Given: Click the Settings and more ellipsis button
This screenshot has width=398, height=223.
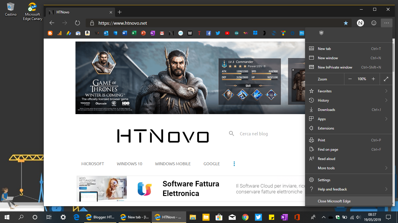Looking at the screenshot, I should click(x=387, y=23).
